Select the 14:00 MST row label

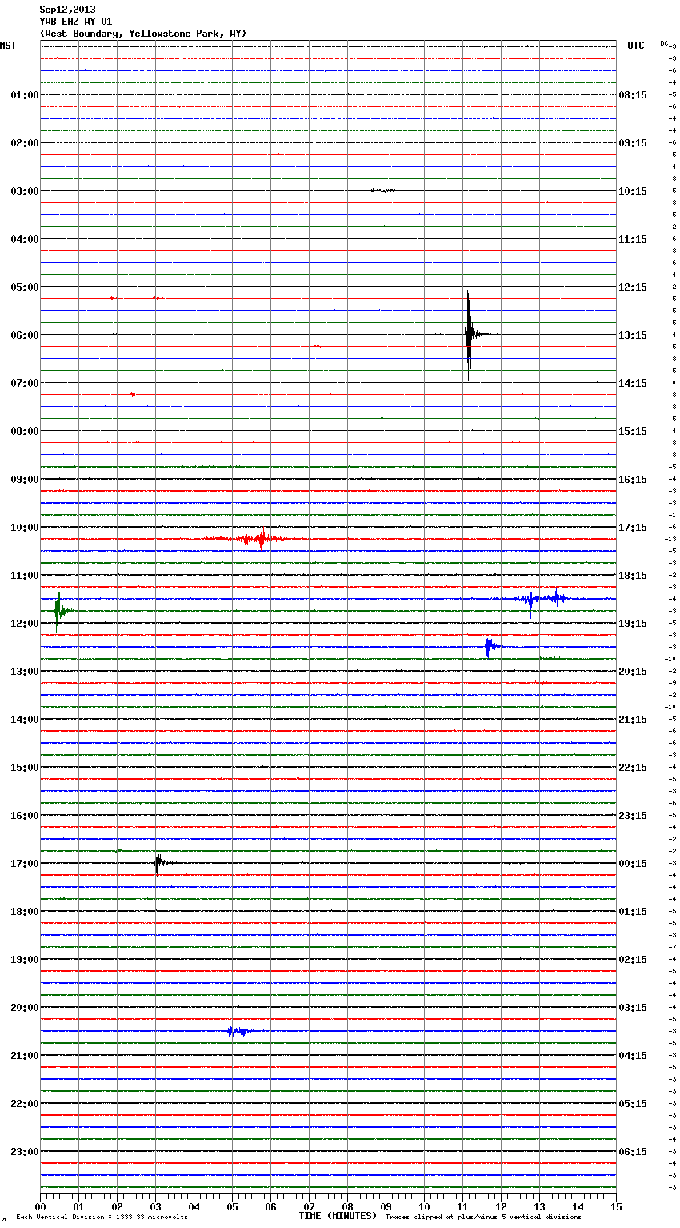(x=25, y=720)
